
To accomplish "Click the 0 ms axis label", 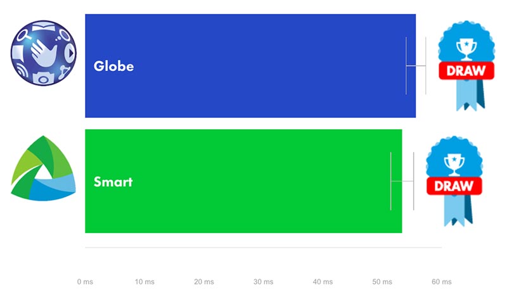I will click(85, 282).
